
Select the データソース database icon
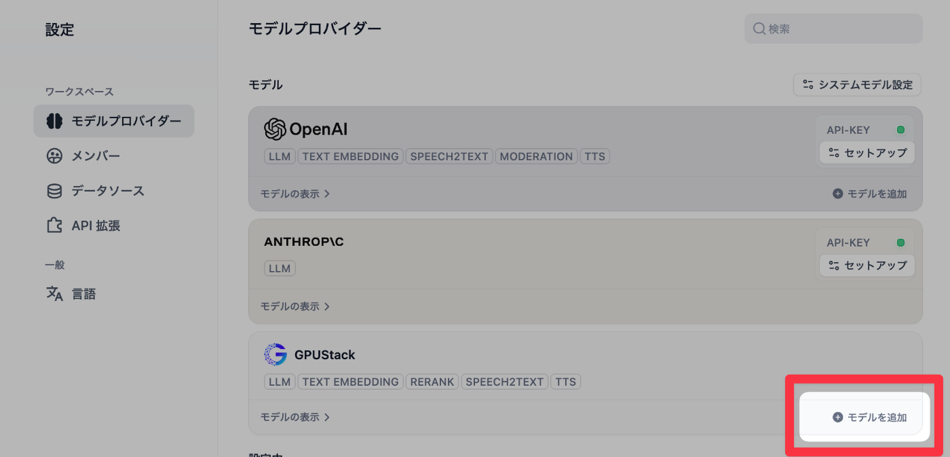tap(54, 191)
